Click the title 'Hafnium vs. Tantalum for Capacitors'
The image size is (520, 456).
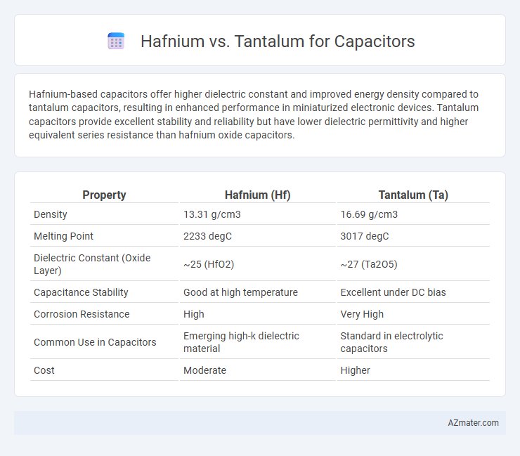tap(278, 41)
